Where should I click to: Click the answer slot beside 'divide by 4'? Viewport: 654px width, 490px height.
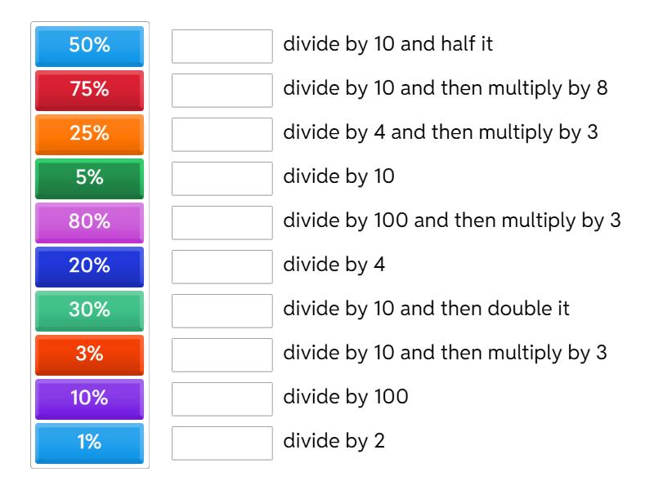click(x=222, y=267)
